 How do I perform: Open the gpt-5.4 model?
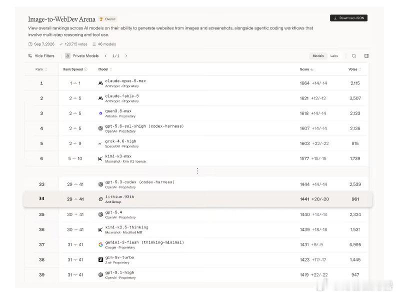tap(113, 212)
